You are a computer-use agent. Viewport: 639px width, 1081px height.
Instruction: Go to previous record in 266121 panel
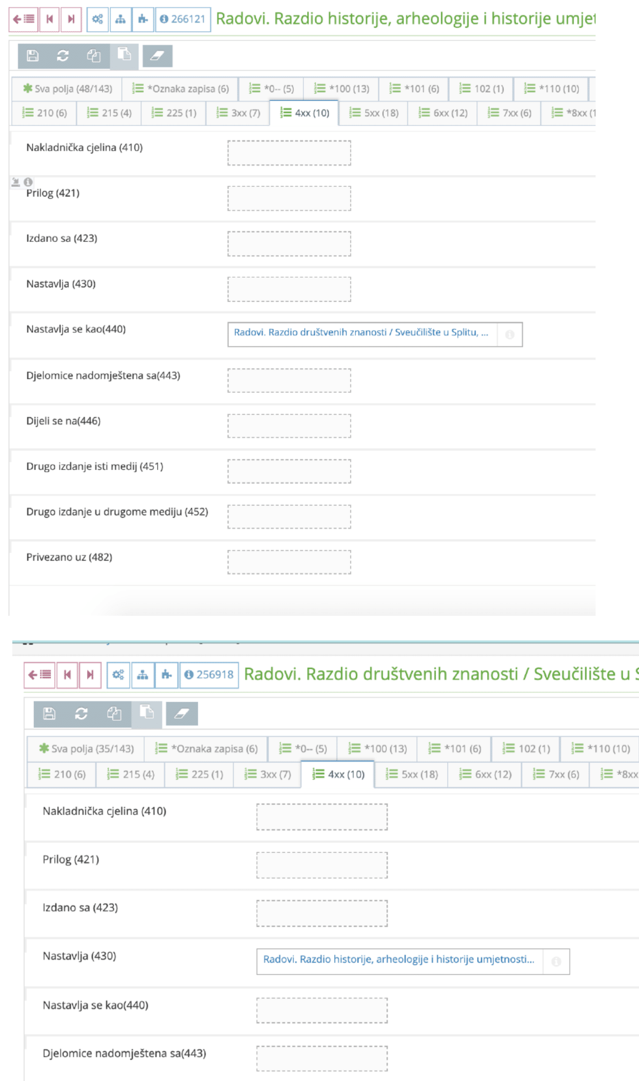tap(49, 19)
